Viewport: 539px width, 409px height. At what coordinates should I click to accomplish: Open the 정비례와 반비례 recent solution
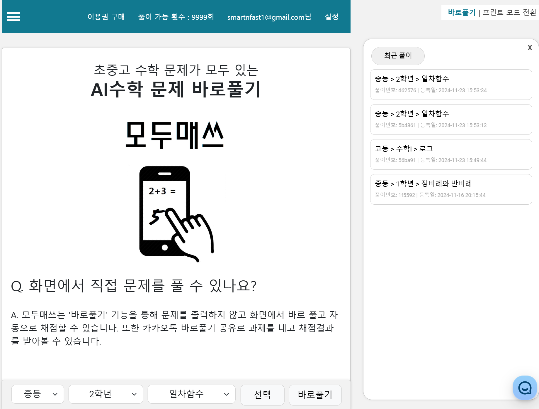451,189
